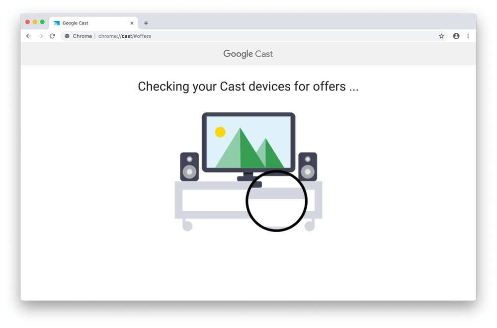497x328 pixels.
Task: Click the TV screen illustration
Action: click(248, 142)
